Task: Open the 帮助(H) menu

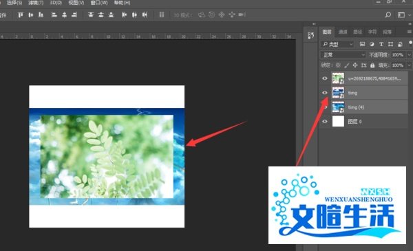Action: (x=123, y=3)
